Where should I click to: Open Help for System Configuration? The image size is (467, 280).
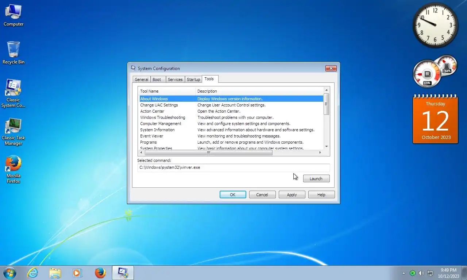[321, 195]
